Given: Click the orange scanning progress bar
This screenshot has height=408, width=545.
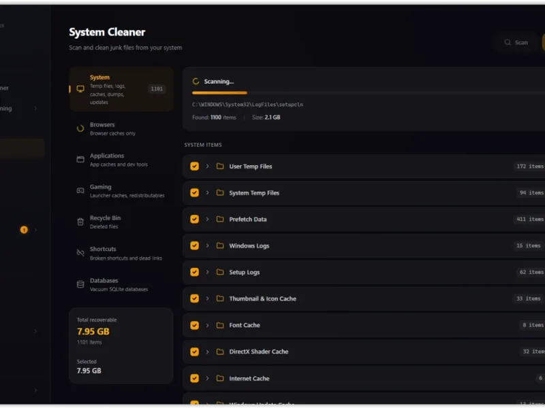Looking at the screenshot, I should [219, 92].
